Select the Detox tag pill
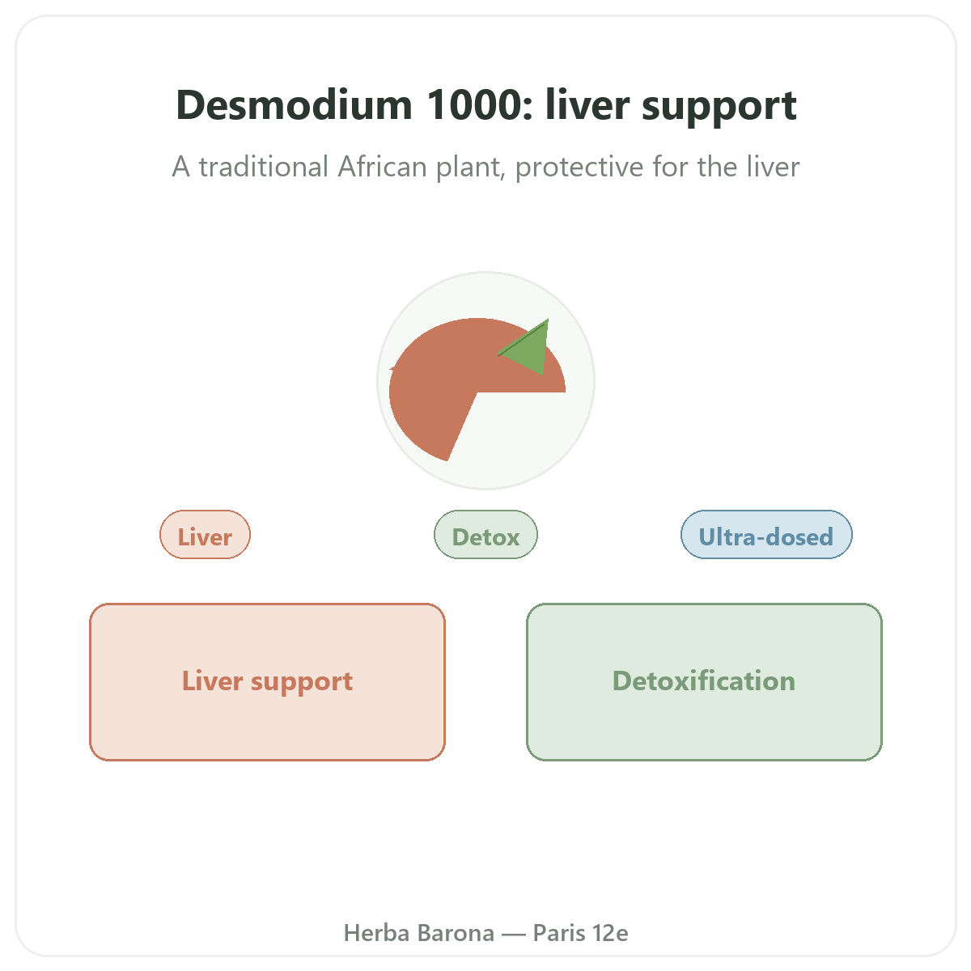 (x=485, y=535)
